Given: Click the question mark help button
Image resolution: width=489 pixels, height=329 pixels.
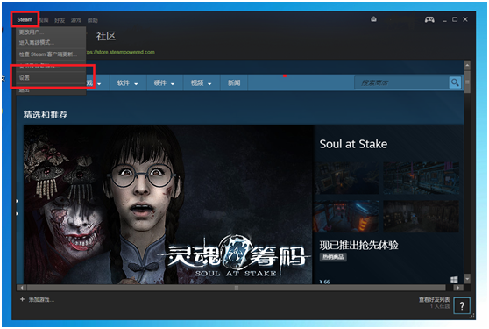Looking at the screenshot, I should click(x=462, y=306).
